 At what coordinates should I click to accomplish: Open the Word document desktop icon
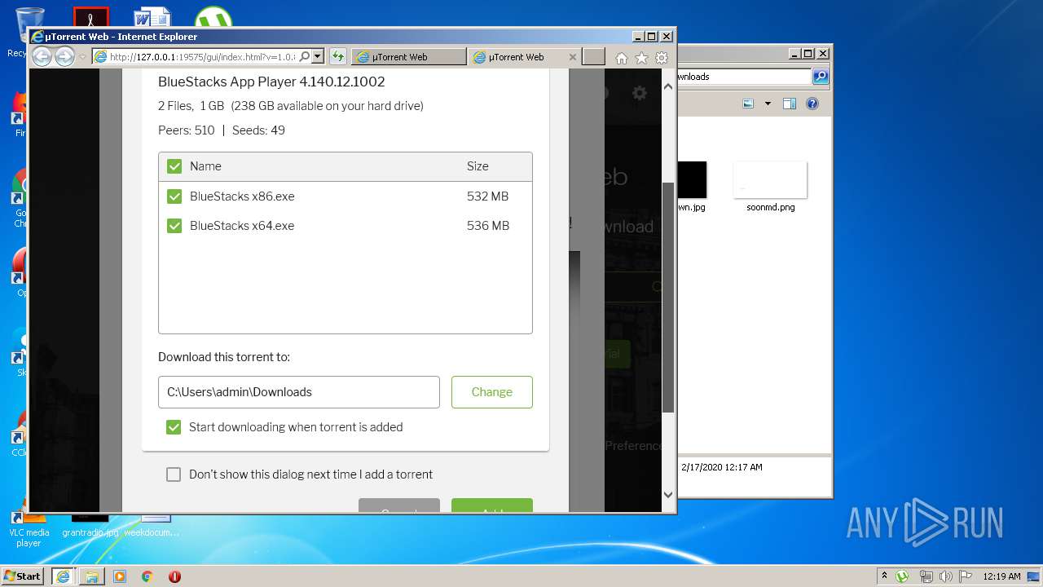pos(152,18)
